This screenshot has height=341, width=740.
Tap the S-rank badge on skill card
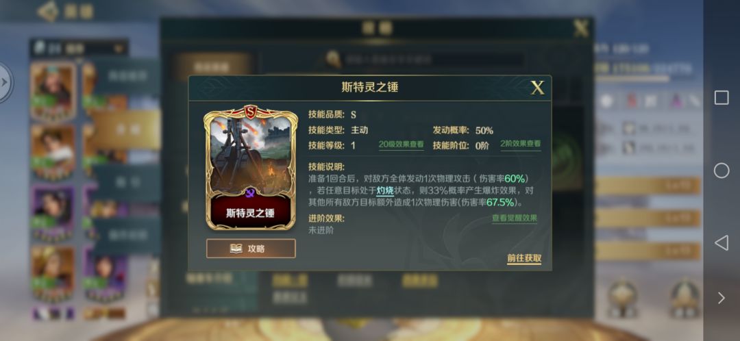point(250,112)
